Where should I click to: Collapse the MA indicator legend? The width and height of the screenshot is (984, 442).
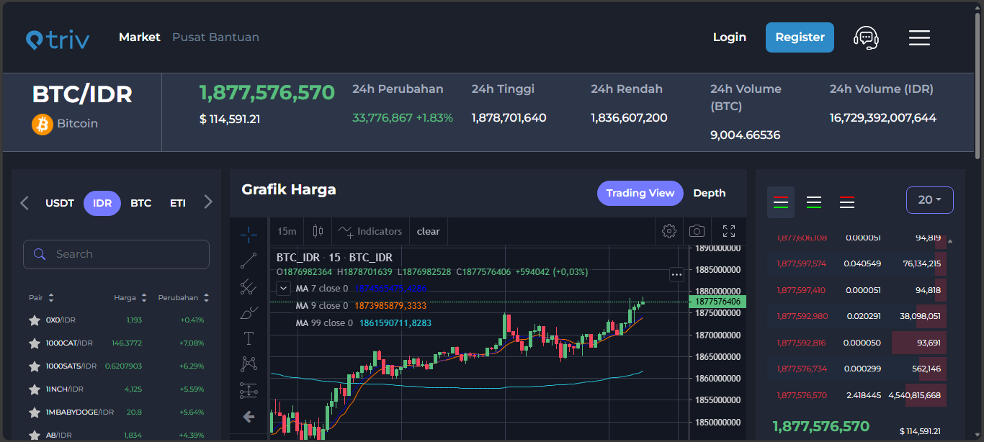(x=284, y=288)
